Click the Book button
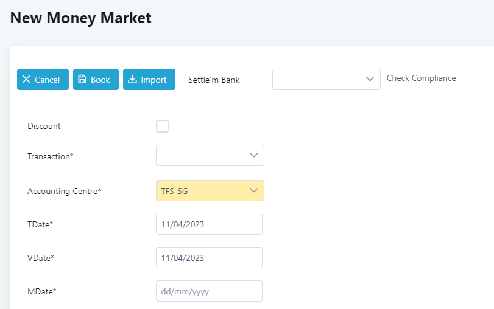The image size is (494, 309). click(96, 79)
